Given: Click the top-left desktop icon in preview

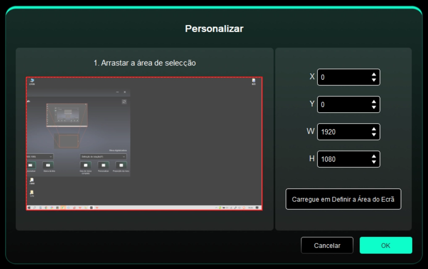Looking at the screenshot, I should pyautogui.click(x=32, y=81).
